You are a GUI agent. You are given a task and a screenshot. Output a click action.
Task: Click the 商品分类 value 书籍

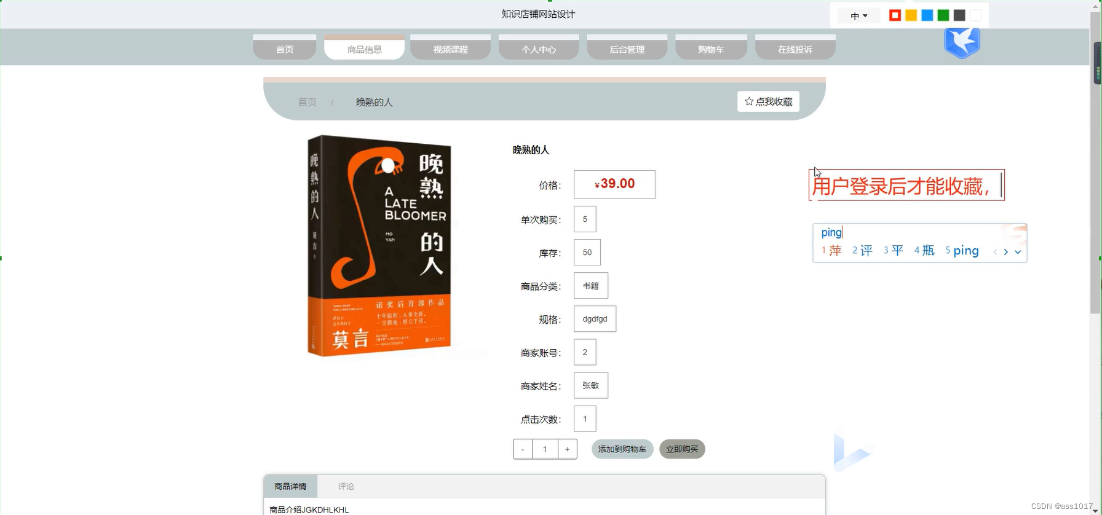pos(591,286)
